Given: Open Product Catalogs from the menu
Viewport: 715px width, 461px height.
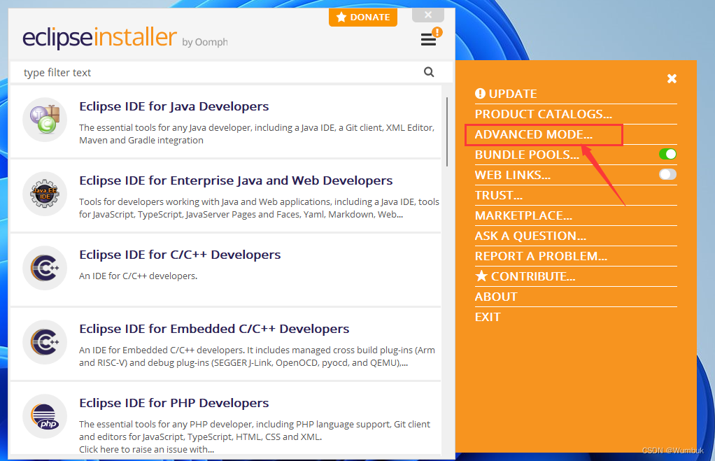Looking at the screenshot, I should pyautogui.click(x=543, y=114).
